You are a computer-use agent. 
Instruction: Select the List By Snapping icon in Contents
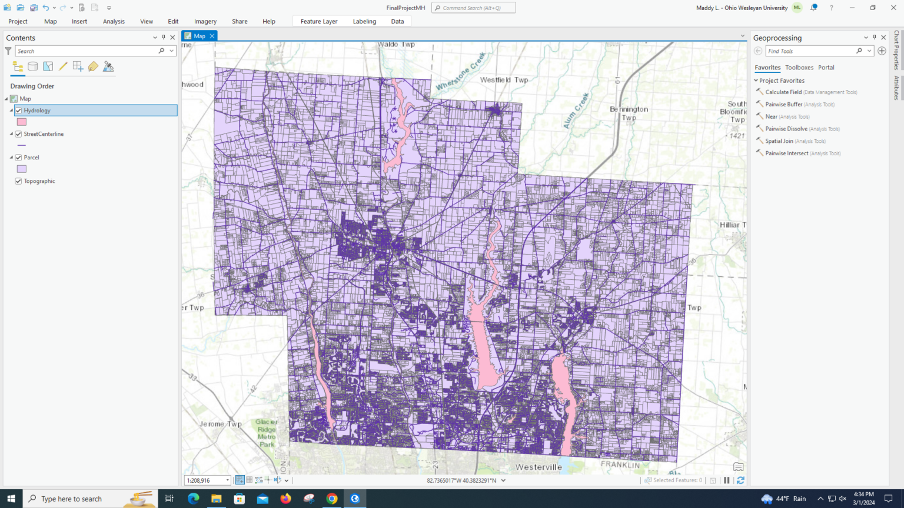point(78,66)
